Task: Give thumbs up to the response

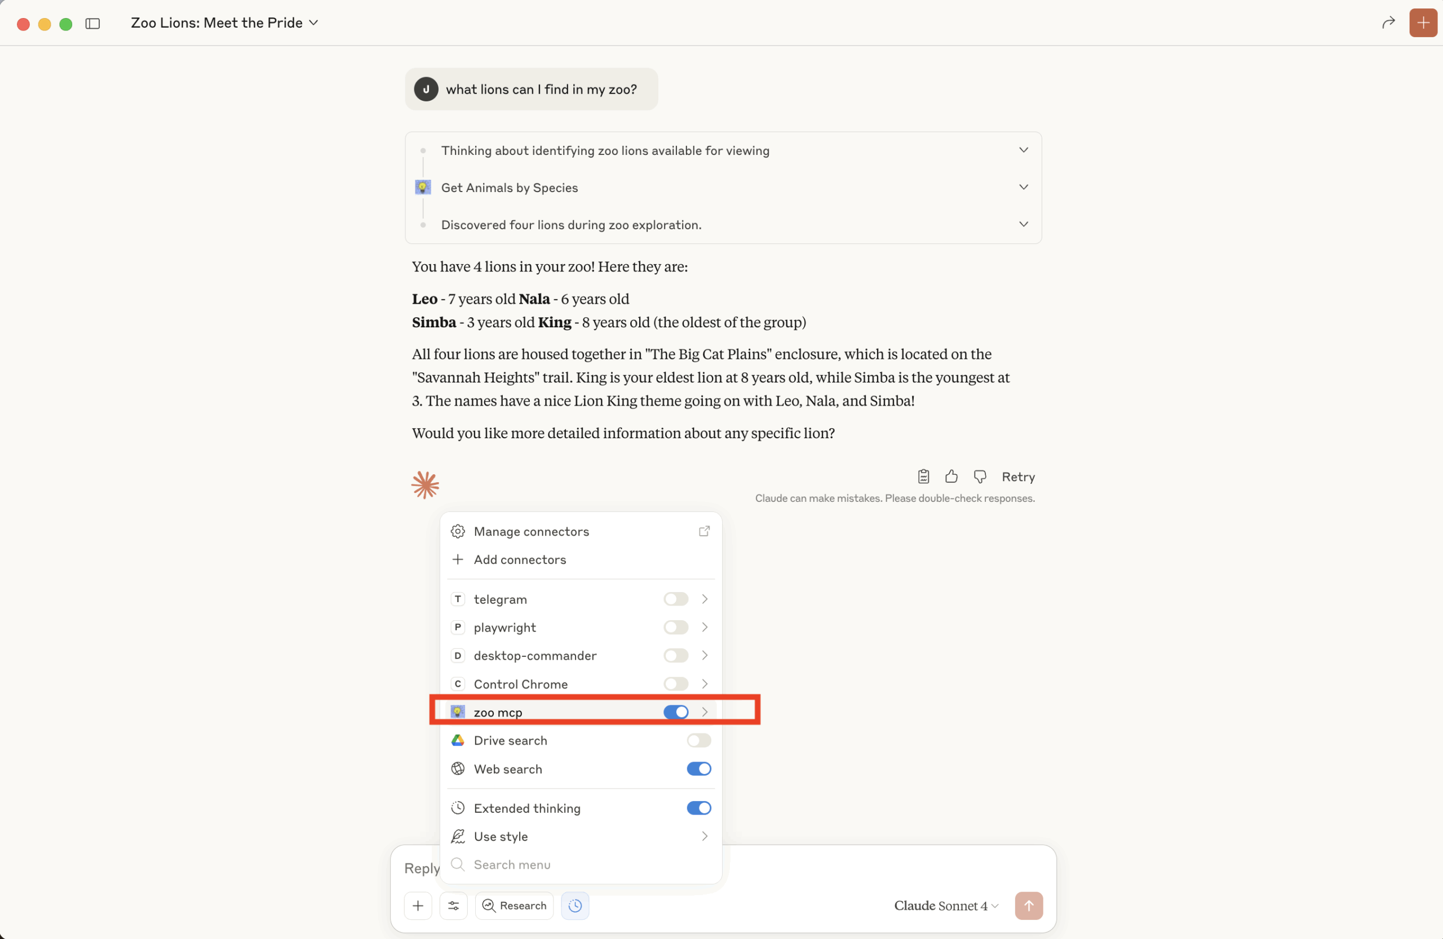Action: pyautogui.click(x=951, y=477)
